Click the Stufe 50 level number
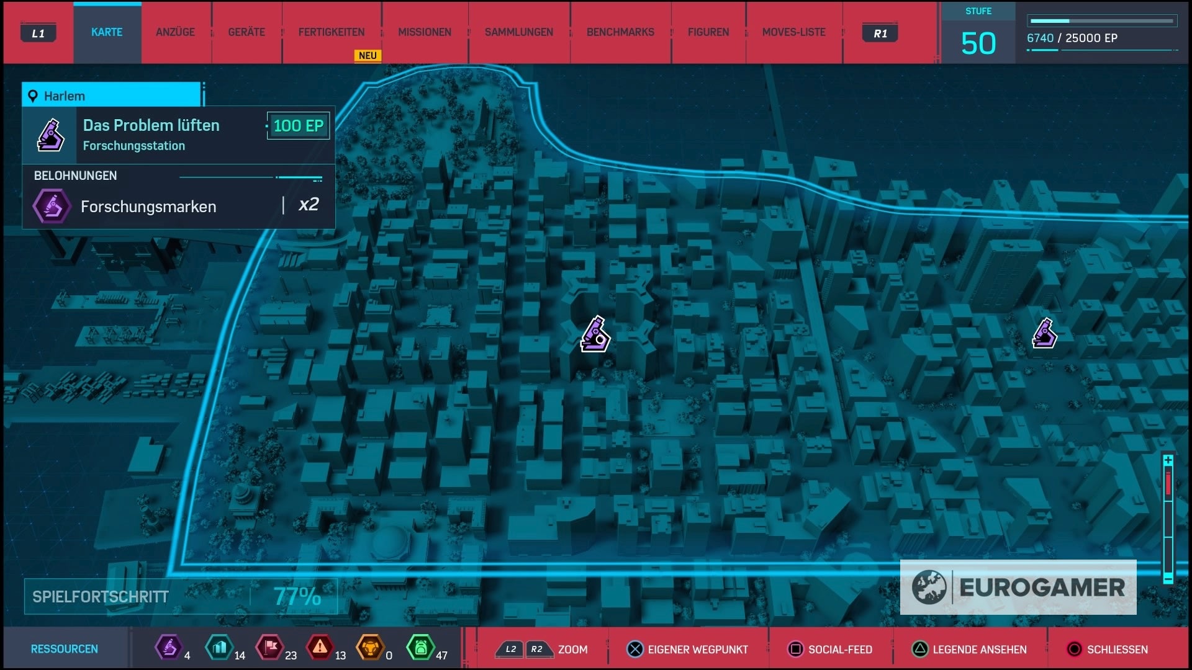 click(x=978, y=43)
